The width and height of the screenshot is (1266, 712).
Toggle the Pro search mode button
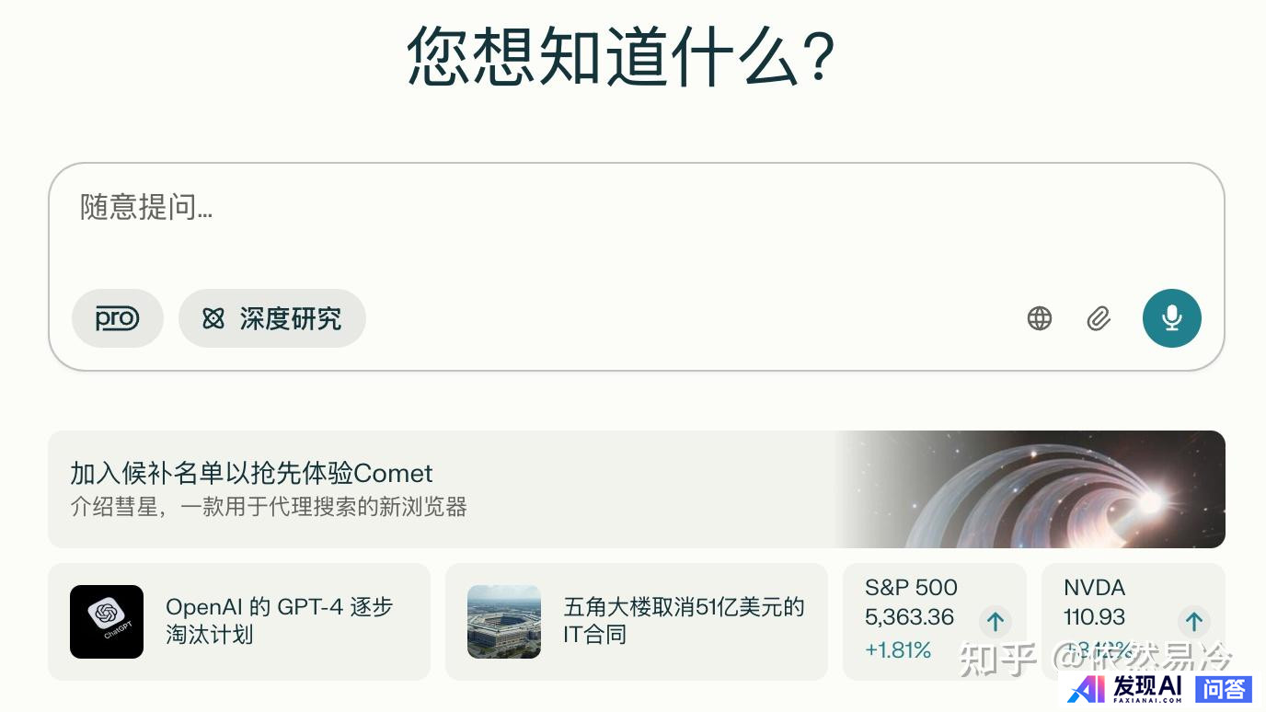(117, 318)
